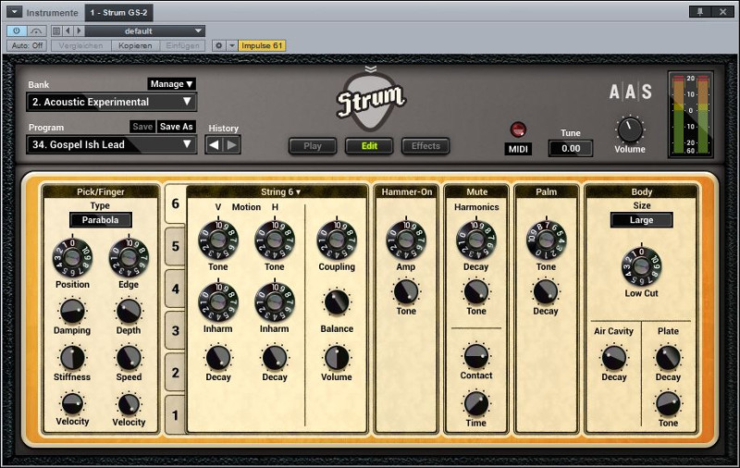The width and height of the screenshot is (740, 468).
Task: Click the red MIDI indicator LED
Action: [518, 129]
